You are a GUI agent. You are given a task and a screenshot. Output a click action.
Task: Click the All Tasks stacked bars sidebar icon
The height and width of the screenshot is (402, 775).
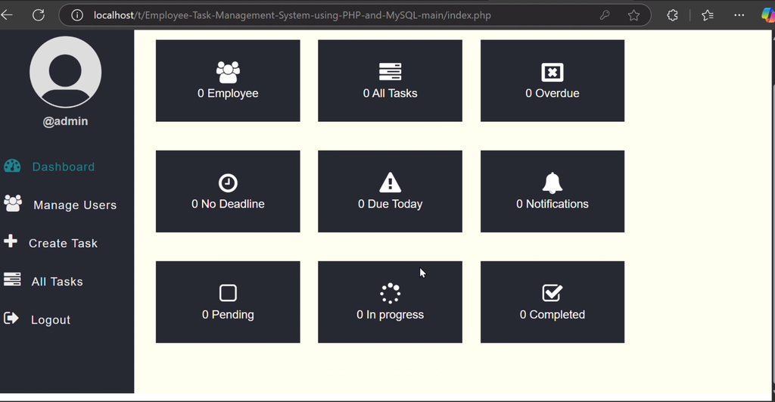pos(12,279)
